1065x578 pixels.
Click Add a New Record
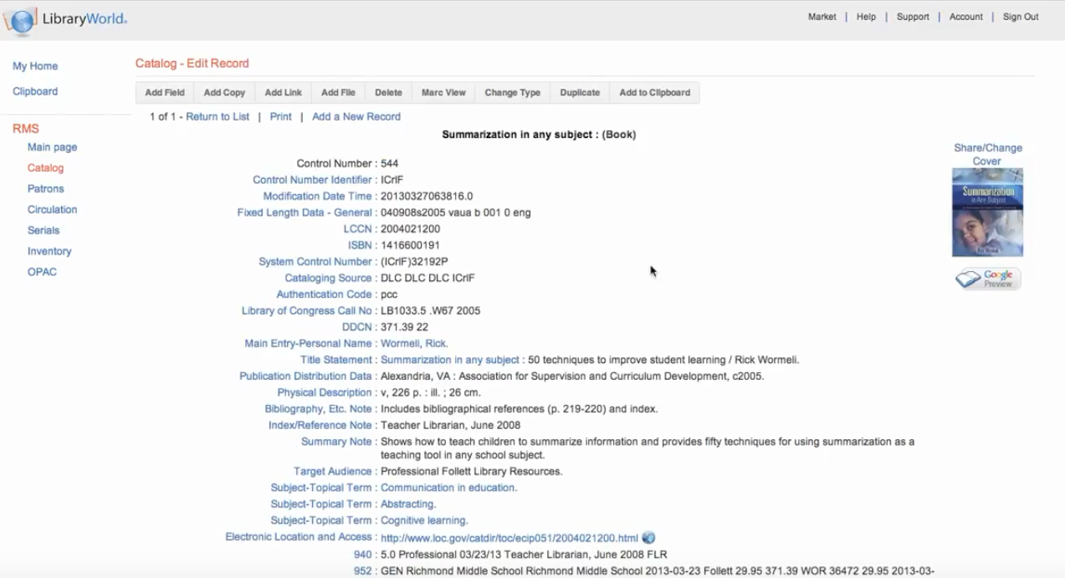pyautogui.click(x=356, y=116)
